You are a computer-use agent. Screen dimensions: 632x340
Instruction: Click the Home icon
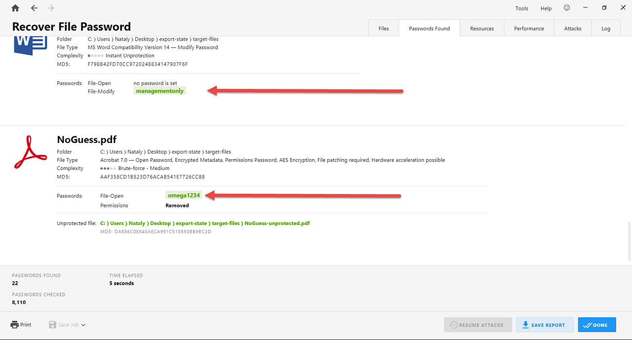click(15, 8)
